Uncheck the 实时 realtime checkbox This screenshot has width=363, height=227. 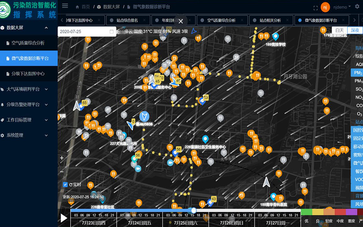65,185
